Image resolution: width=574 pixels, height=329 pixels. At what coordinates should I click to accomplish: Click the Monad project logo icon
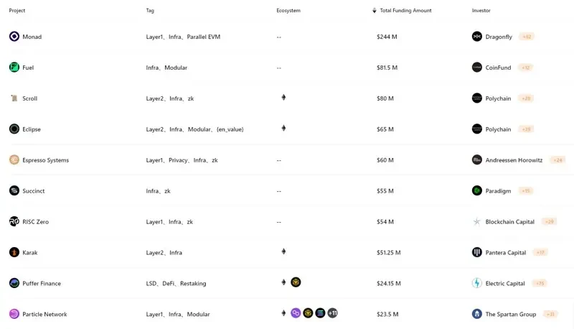pyautogui.click(x=14, y=37)
